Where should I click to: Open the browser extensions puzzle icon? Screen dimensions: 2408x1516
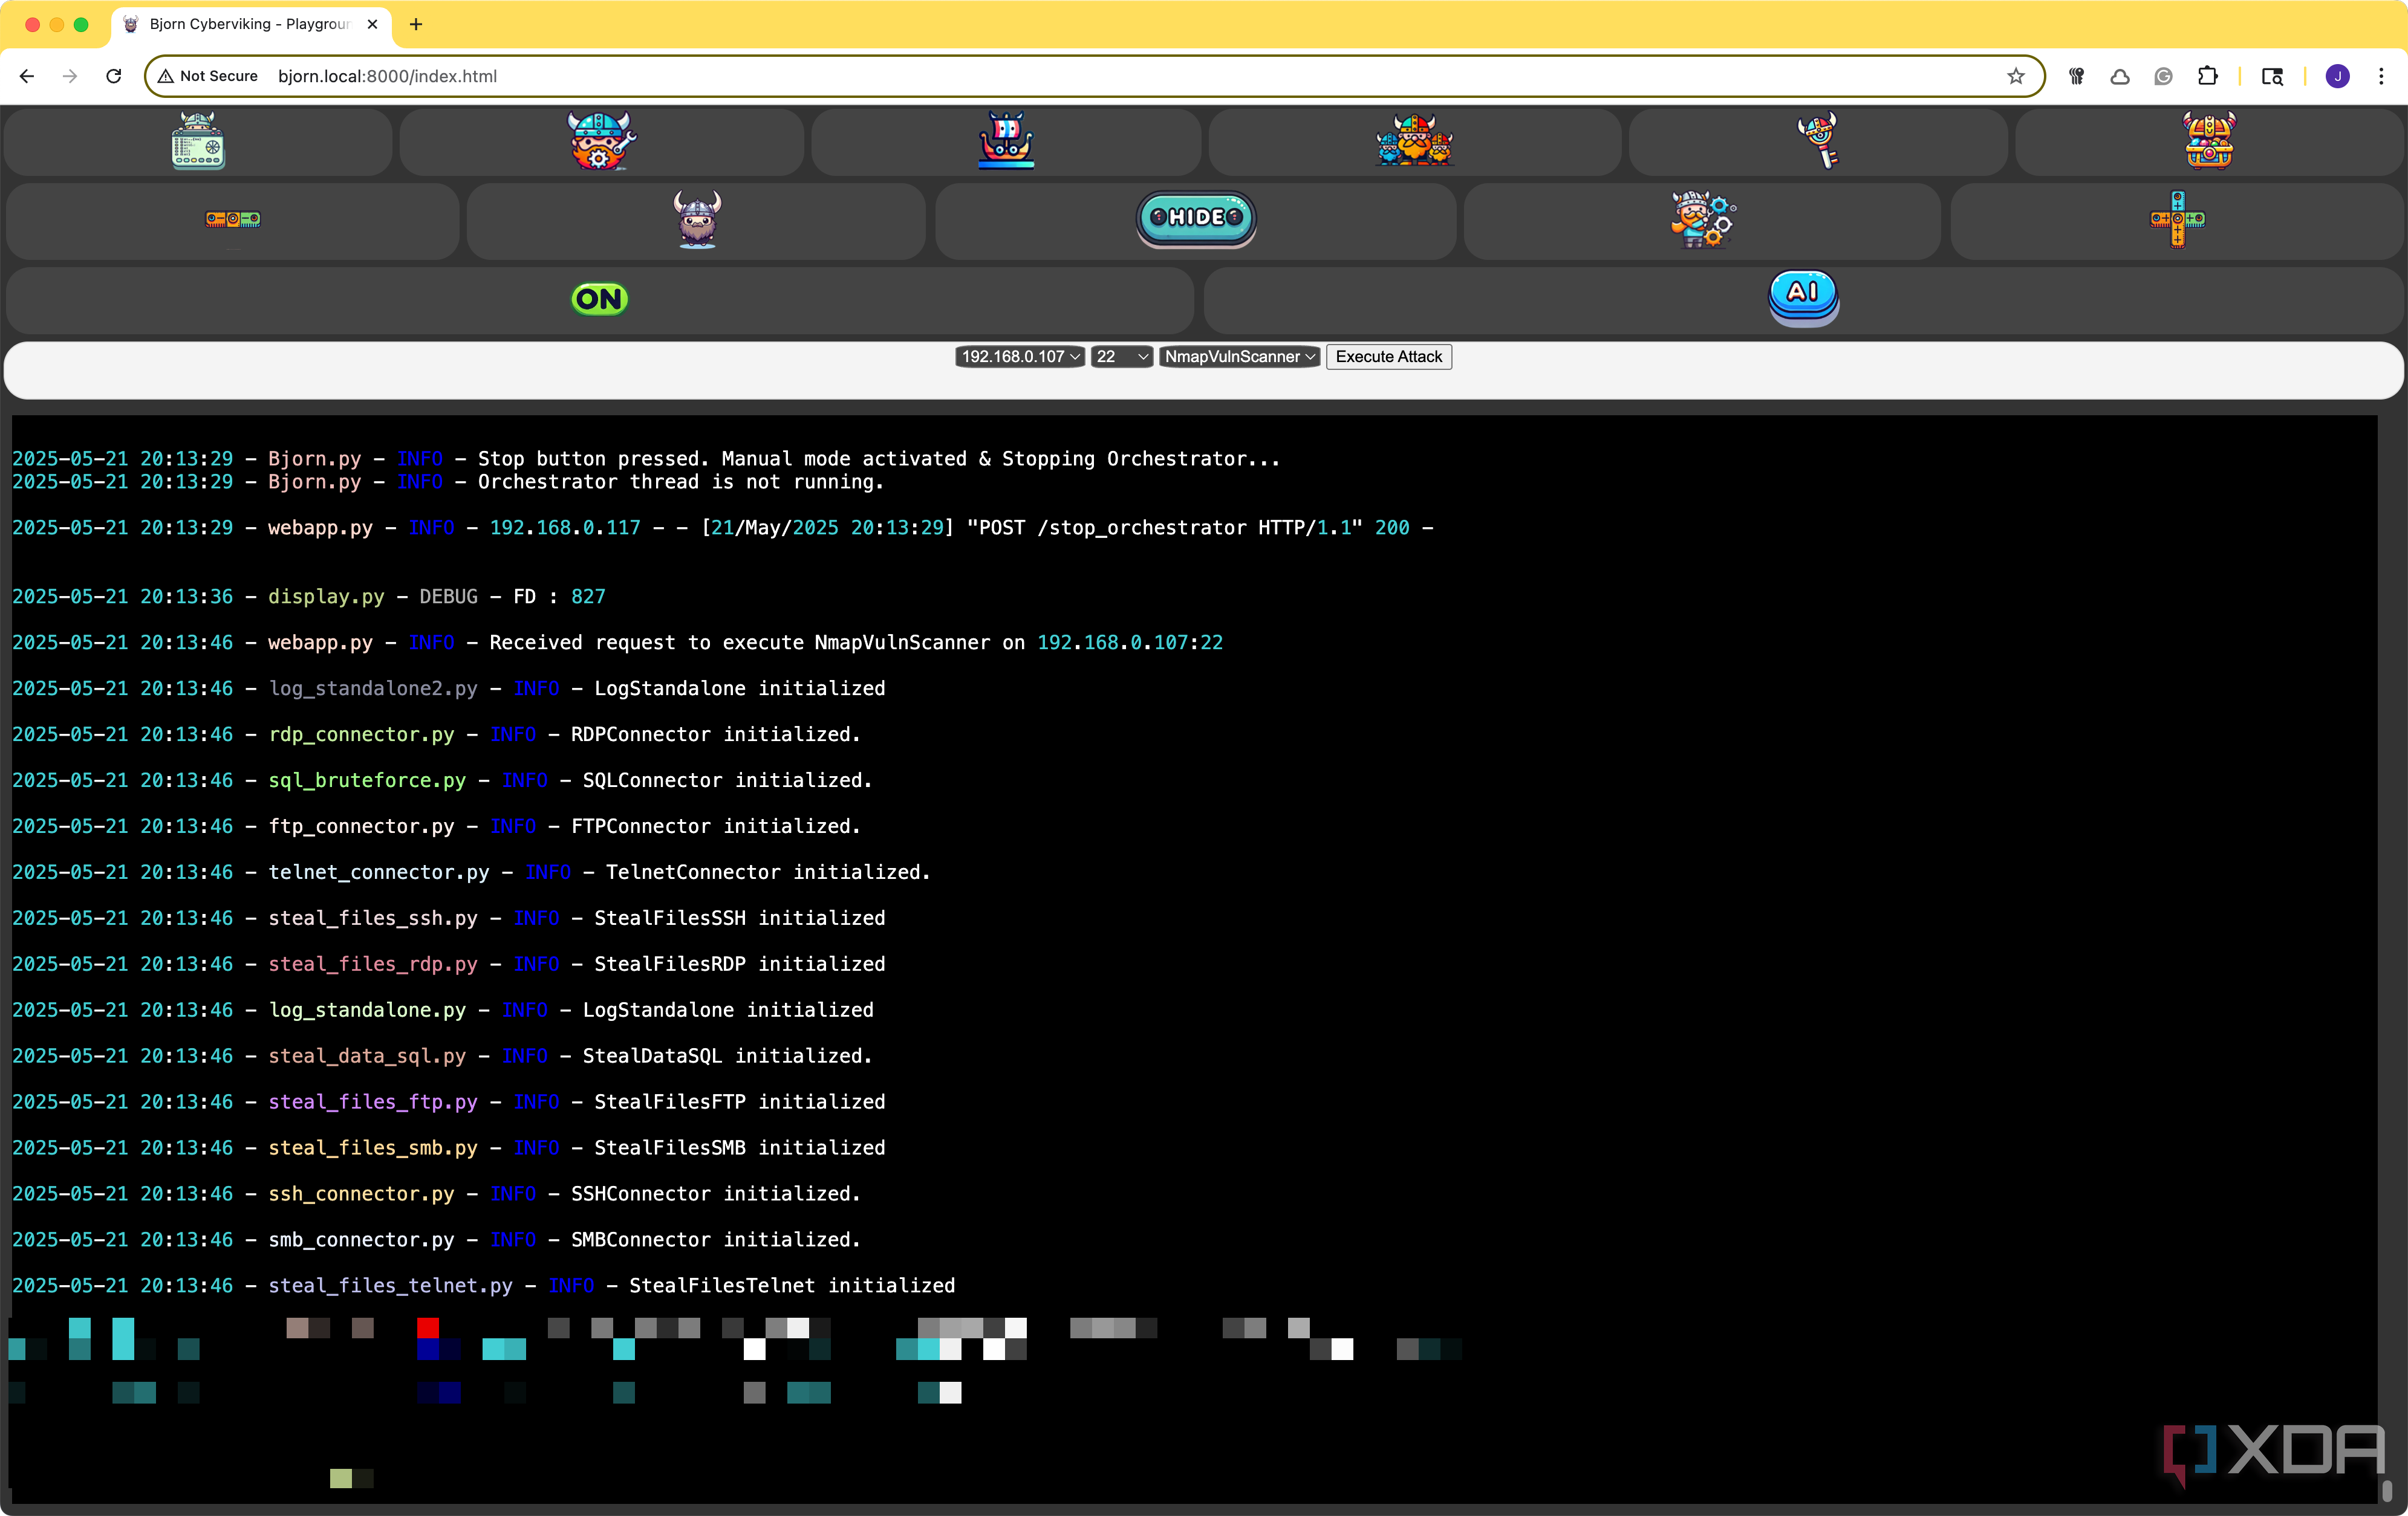tap(2208, 76)
